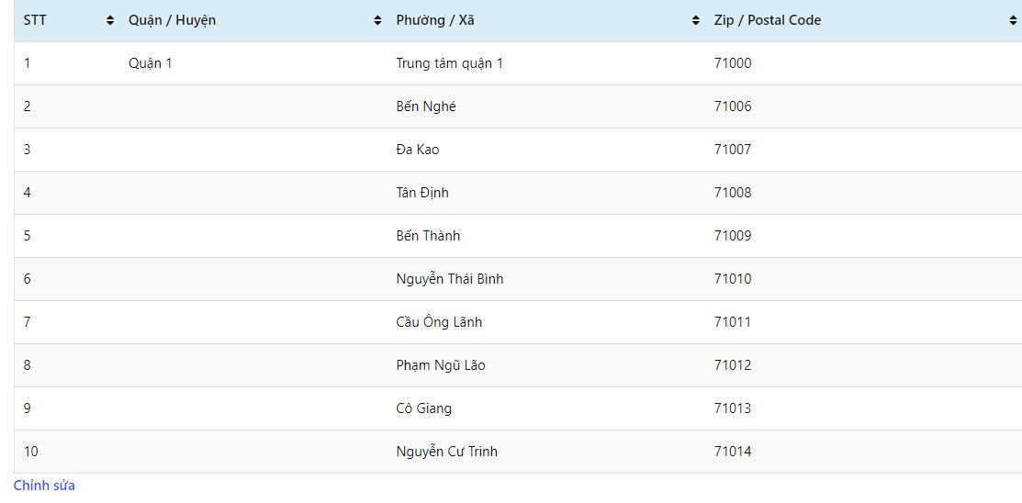This screenshot has height=503, width=1022.
Task: Click the Bến Thành row entry
Action: click(x=518, y=236)
